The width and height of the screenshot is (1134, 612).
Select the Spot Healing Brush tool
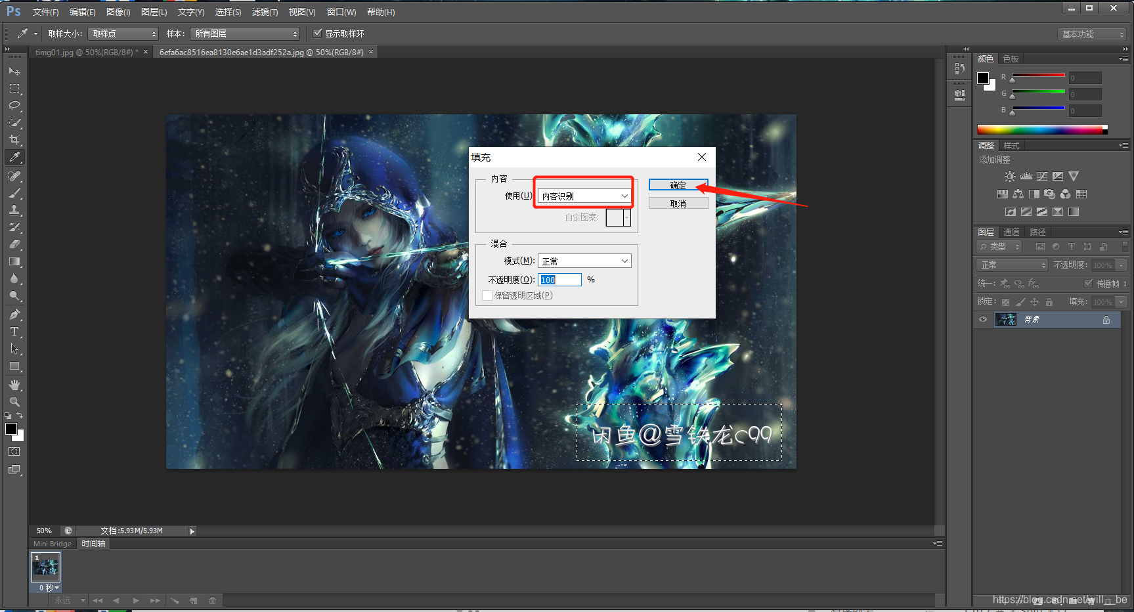[x=14, y=176]
